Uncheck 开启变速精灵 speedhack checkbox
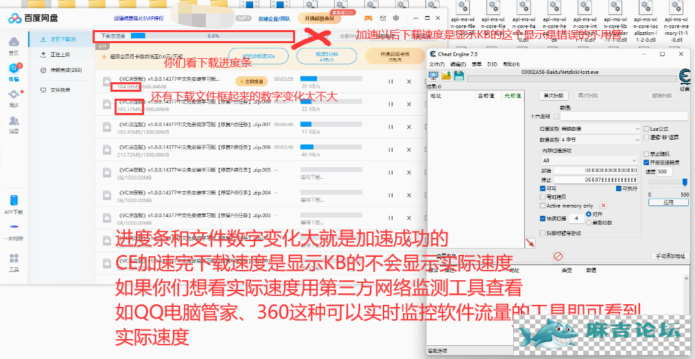 coord(646,162)
